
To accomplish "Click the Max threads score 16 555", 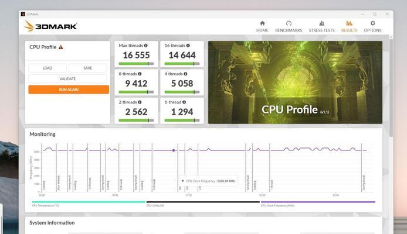I will [x=136, y=55].
